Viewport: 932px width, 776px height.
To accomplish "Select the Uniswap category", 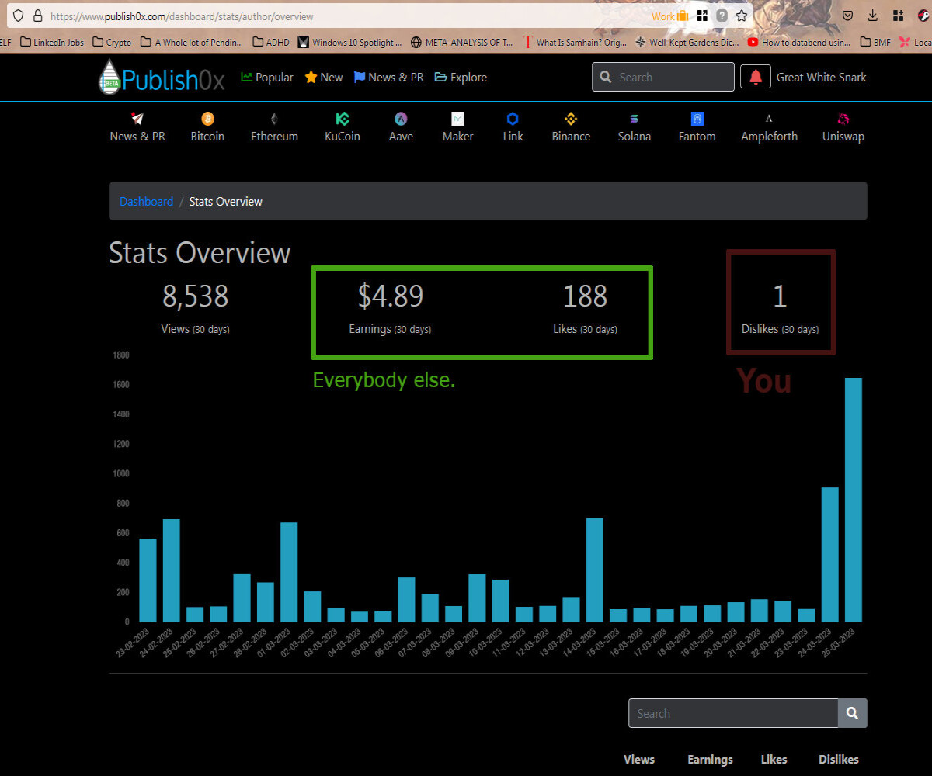I will pyautogui.click(x=843, y=127).
